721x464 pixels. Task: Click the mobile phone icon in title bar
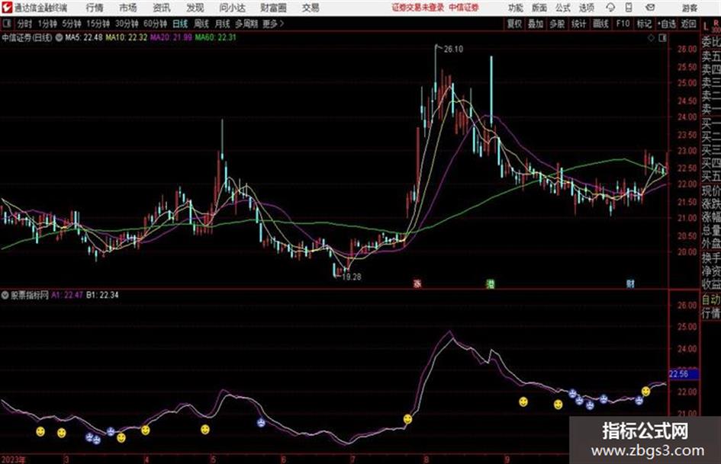pyautogui.click(x=629, y=8)
